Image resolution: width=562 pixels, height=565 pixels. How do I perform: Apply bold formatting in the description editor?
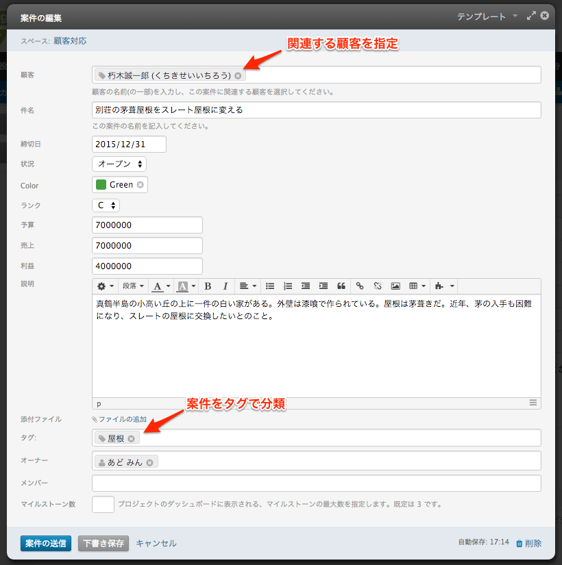207,286
